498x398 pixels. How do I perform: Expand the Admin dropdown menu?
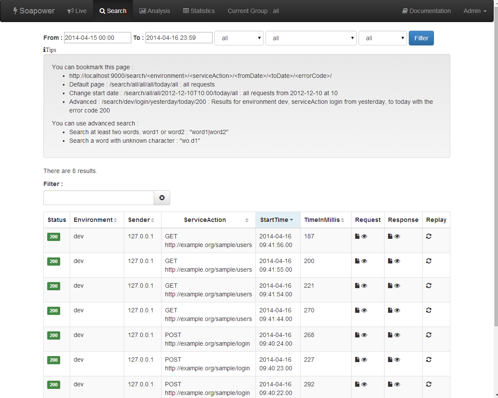click(x=475, y=11)
